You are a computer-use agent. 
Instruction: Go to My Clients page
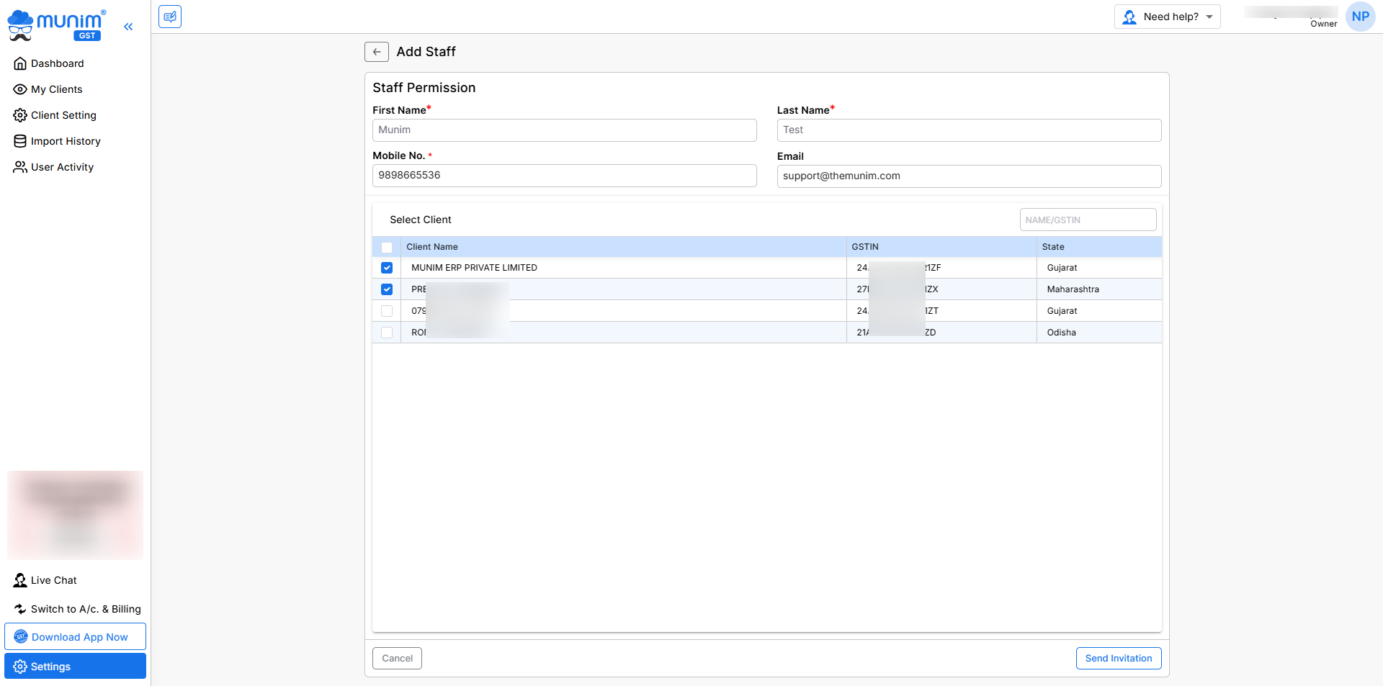point(56,89)
